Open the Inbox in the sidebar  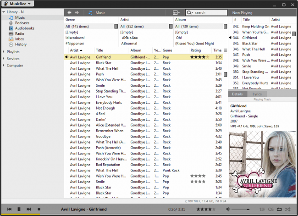(20, 39)
